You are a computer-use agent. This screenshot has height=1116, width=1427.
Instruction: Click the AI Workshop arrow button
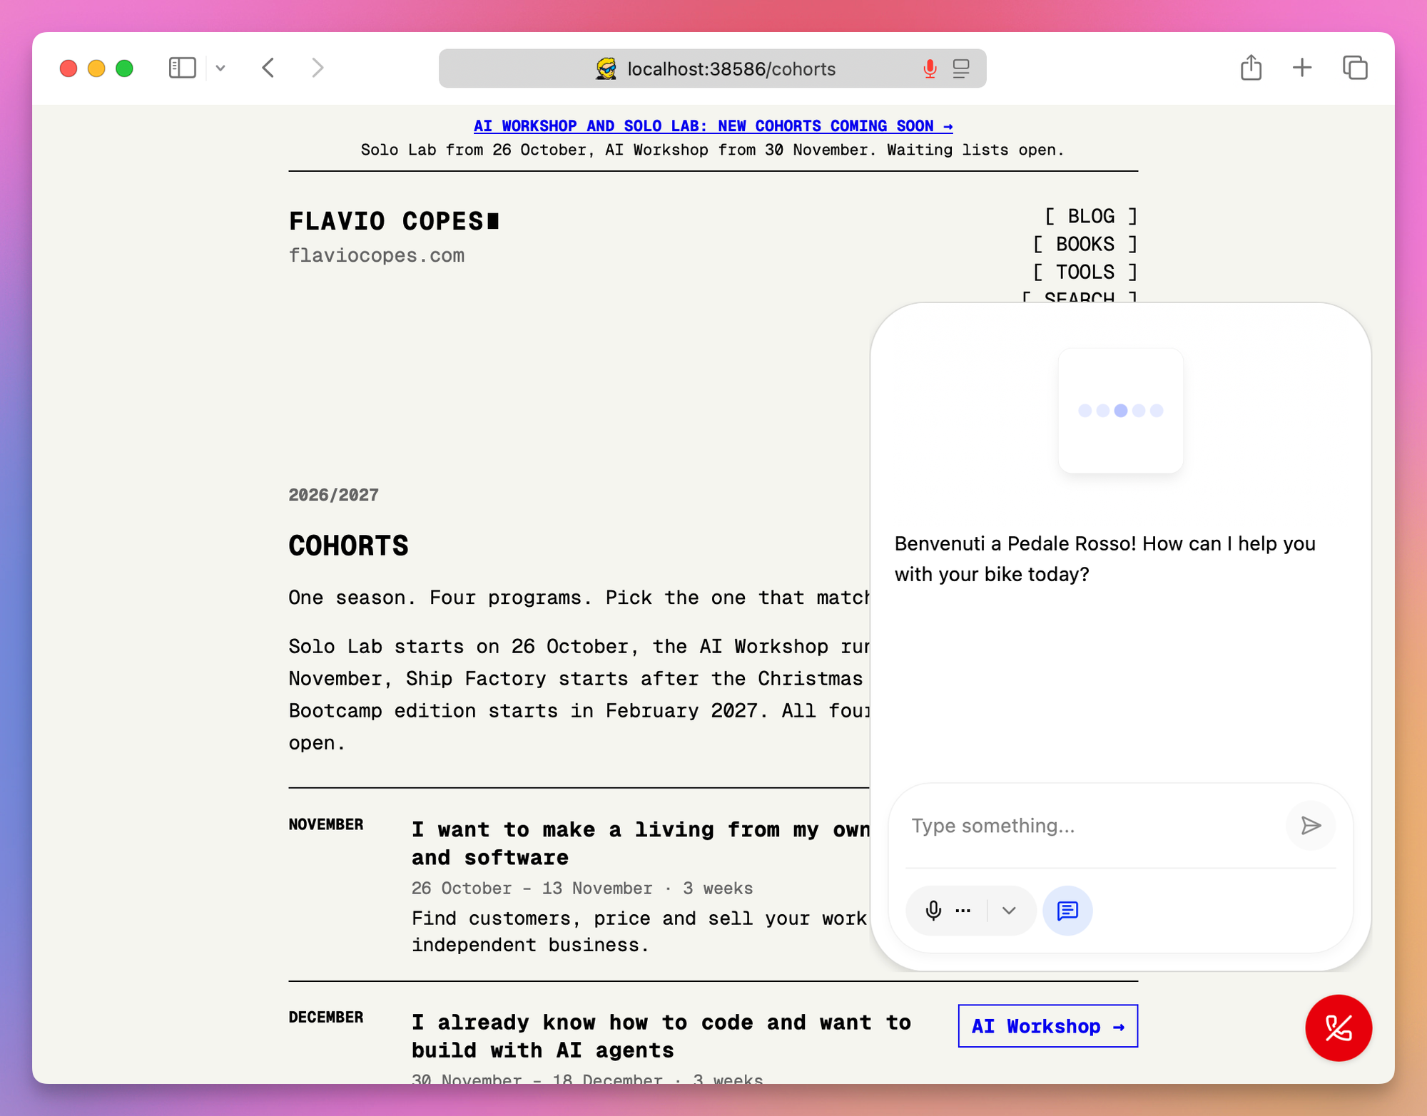point(1047,1026)
